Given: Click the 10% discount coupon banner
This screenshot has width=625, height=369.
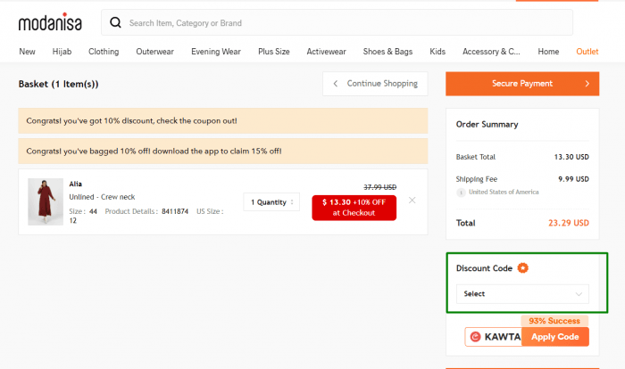Looking at the screenshot, I should click(223, 120).
